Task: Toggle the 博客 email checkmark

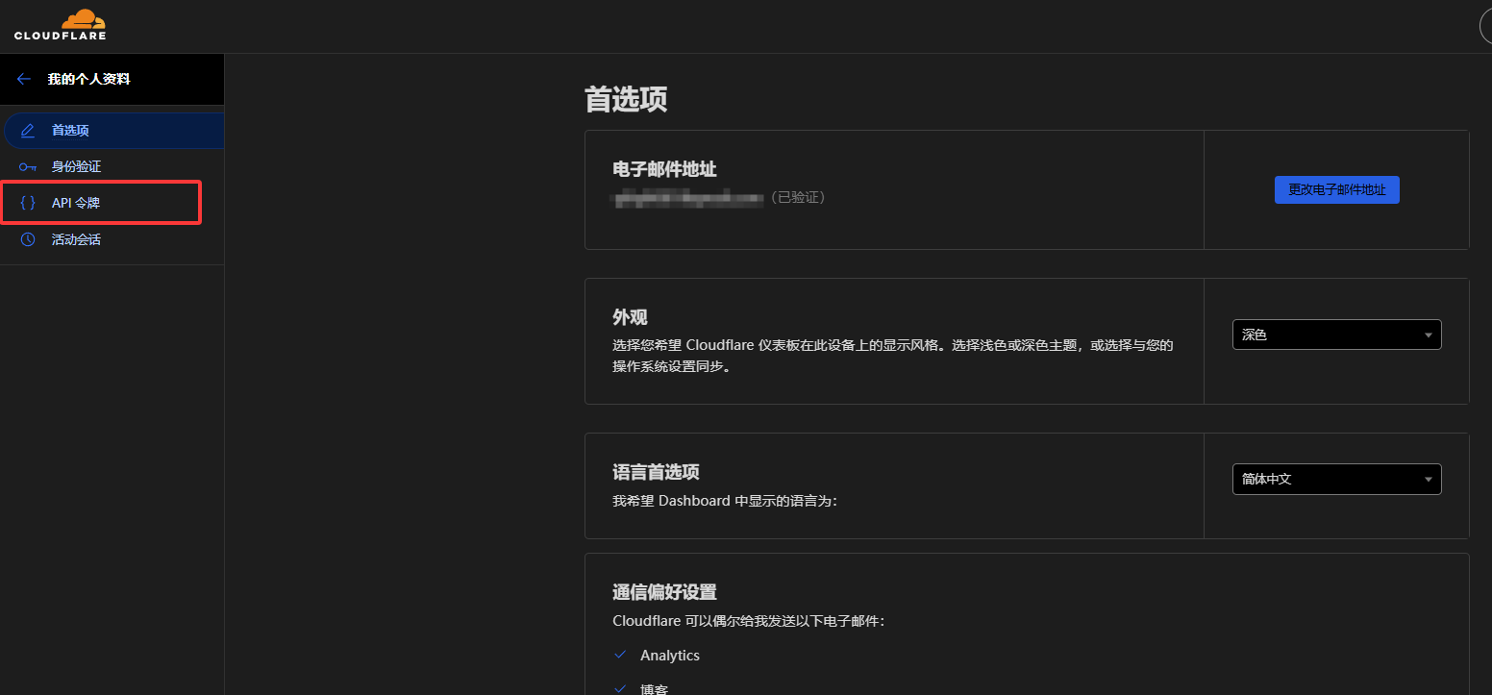Action: coord(620,688)
